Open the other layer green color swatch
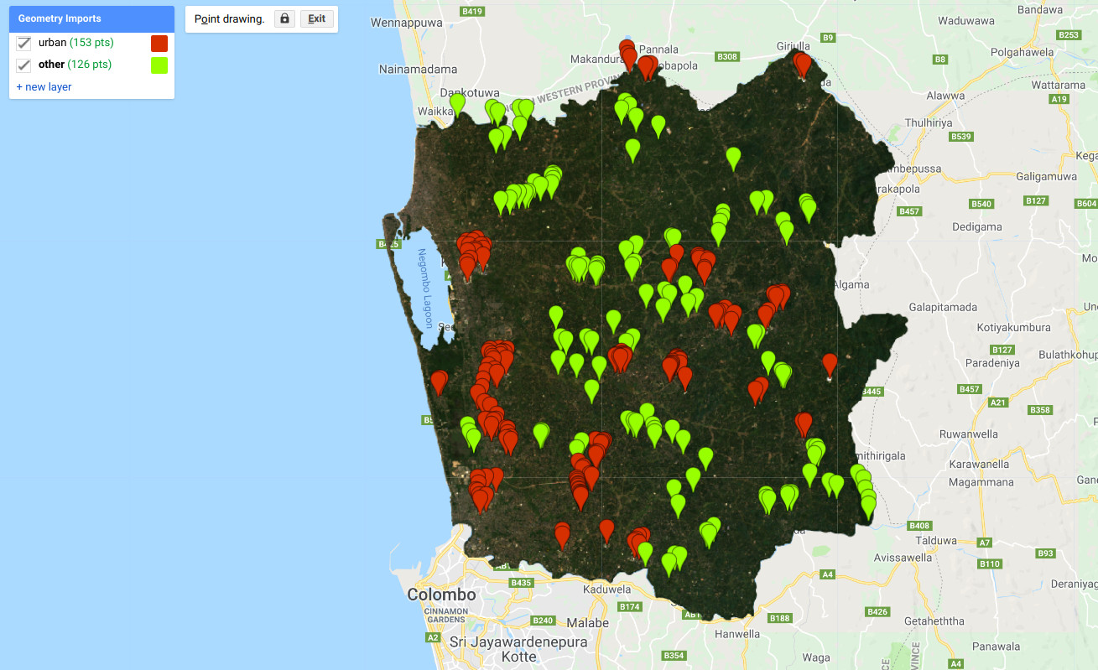1098x670 pixels. [x=159, y=64]
